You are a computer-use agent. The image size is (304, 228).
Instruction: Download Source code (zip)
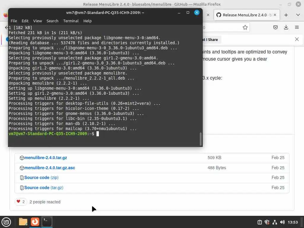pos(41,178)
